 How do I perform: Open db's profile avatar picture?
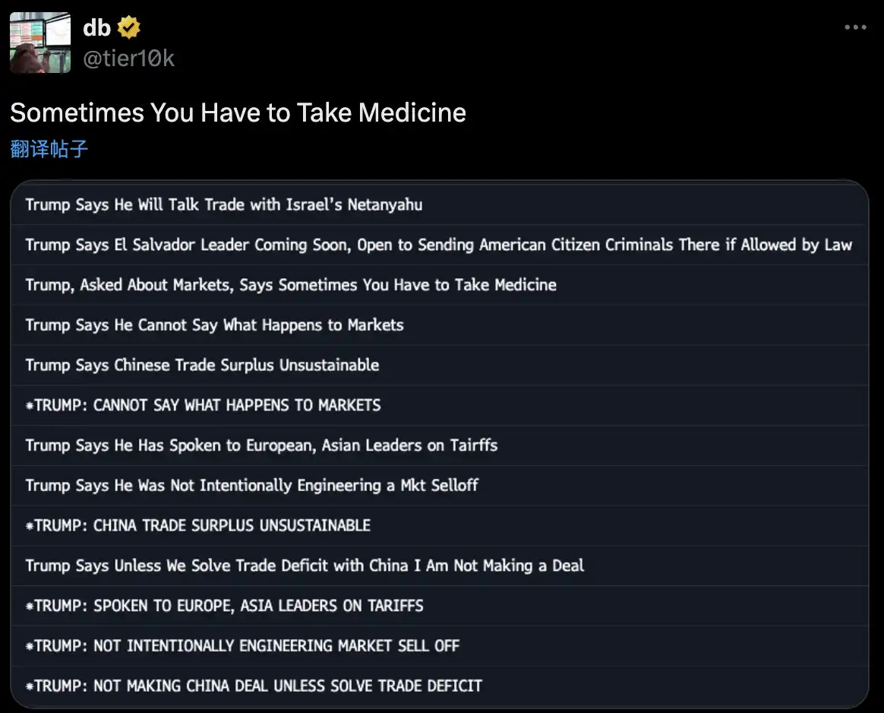click(40, 43)
